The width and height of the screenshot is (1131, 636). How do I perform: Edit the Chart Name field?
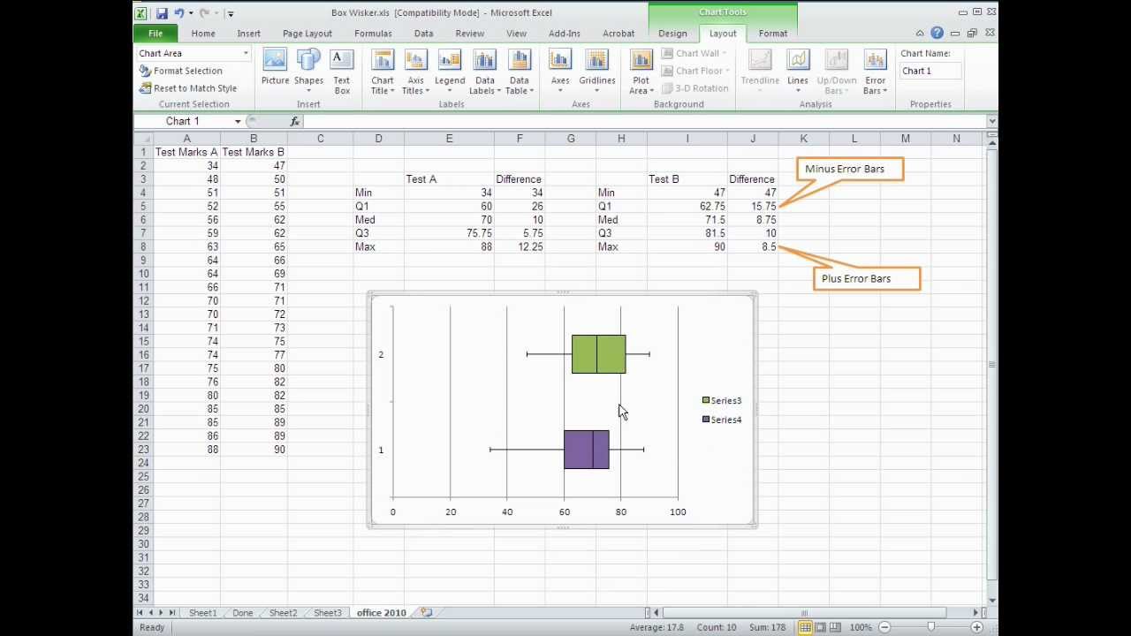930,71
